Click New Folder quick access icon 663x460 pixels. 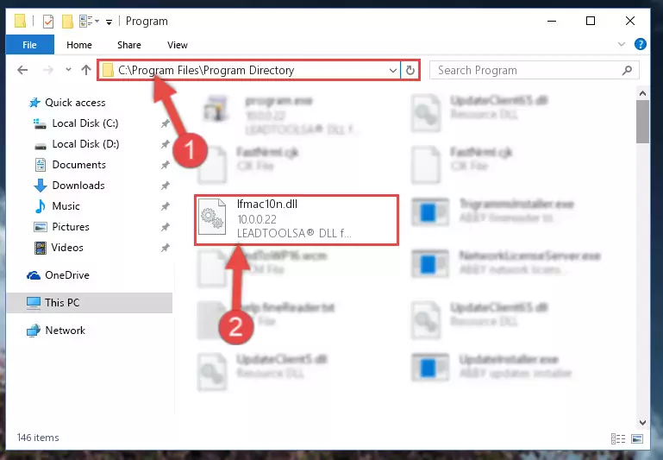(x=67, y=22)
